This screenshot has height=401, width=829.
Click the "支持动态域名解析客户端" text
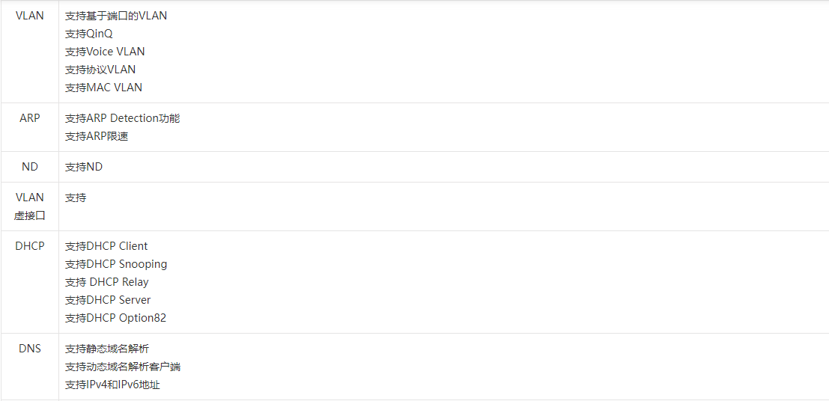[123, 367]
